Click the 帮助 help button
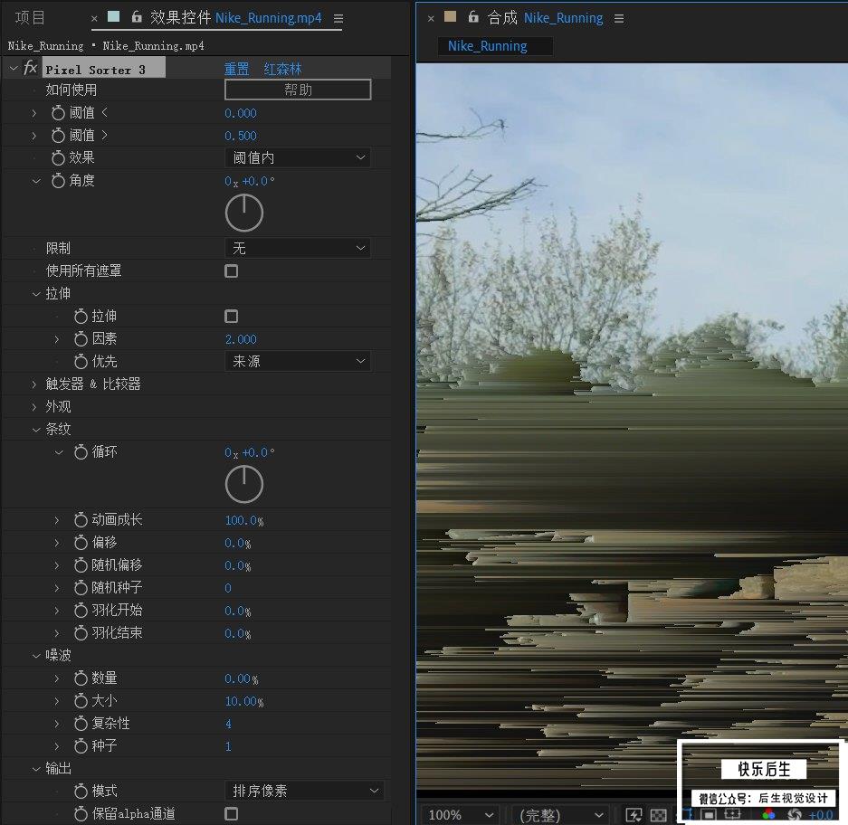This screenshot has height=825, width=848. click(298, 90)
